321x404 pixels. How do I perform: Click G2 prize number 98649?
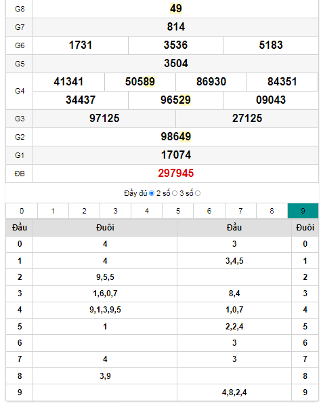pos(176,136)
